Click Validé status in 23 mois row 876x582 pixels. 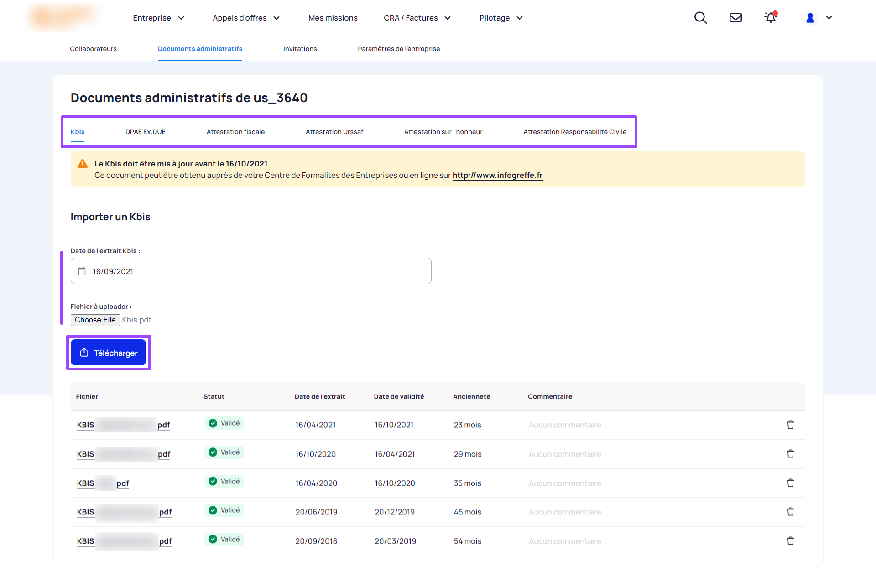[x=224, y=423]
